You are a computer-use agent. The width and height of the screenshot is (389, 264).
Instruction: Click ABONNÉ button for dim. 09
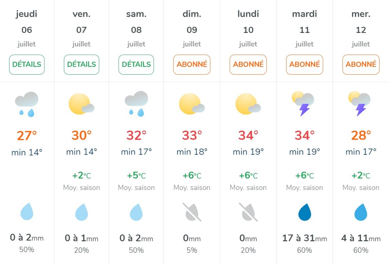192,64
